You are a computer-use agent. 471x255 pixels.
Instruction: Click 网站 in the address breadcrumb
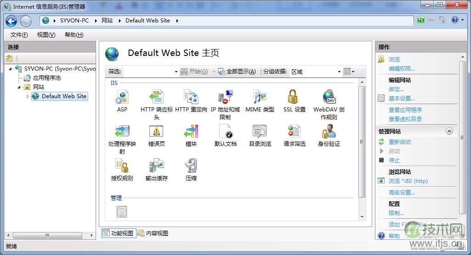click(x=107, y=21)
